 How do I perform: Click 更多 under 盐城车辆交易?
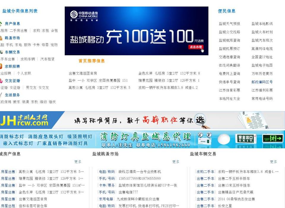(x=273, y=162)
